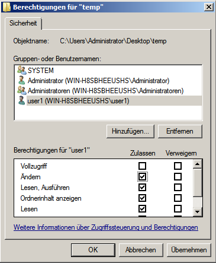This screenshot has height=263, width=216.
Task: Click the Entfernen button
Action: click(x=180, y=131)
